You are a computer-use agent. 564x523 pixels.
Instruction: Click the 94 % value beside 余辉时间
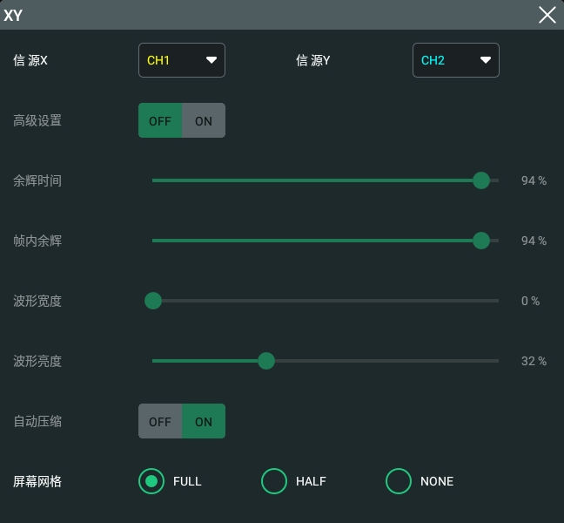pyautogui.click(x=534, y=180)
